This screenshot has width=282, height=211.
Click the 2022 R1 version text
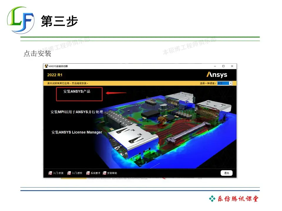55,75
